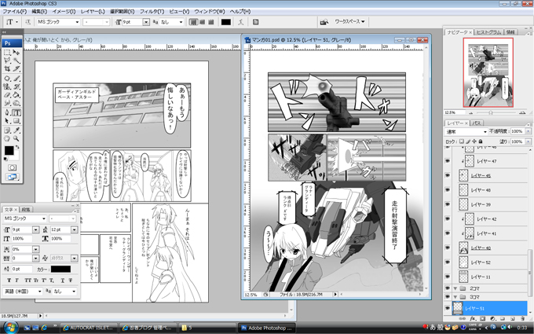Viewport: 534px width, 334px height.
Task: Select the Notes tool
Action: click(x=7, y=130)
